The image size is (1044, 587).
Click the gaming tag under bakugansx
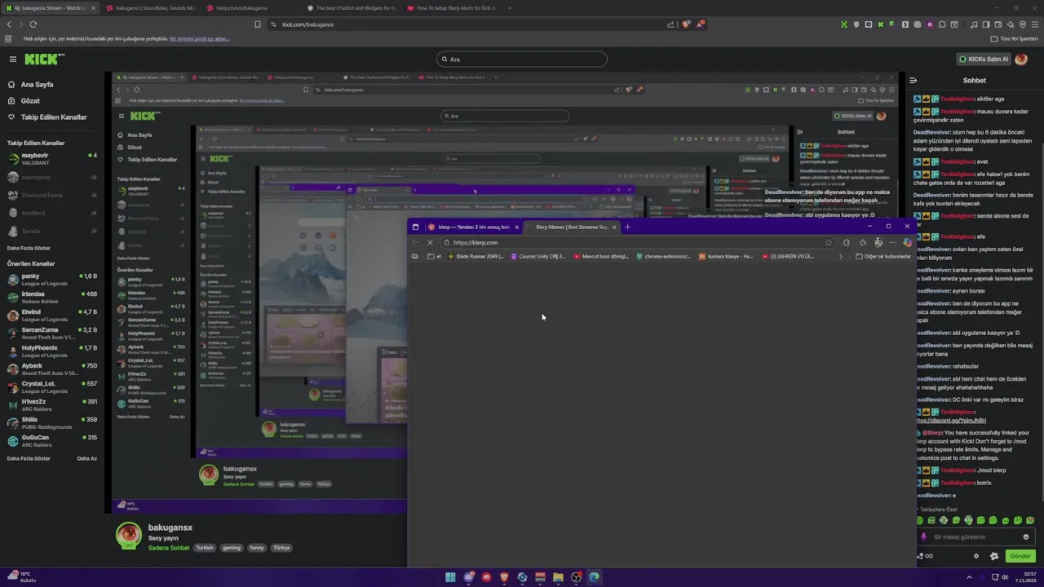point(232,548)
